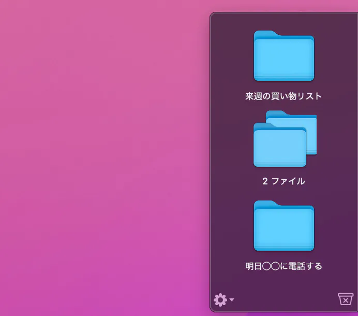Select the 明日〇〇に電話する folder icon

click(284, 225)
